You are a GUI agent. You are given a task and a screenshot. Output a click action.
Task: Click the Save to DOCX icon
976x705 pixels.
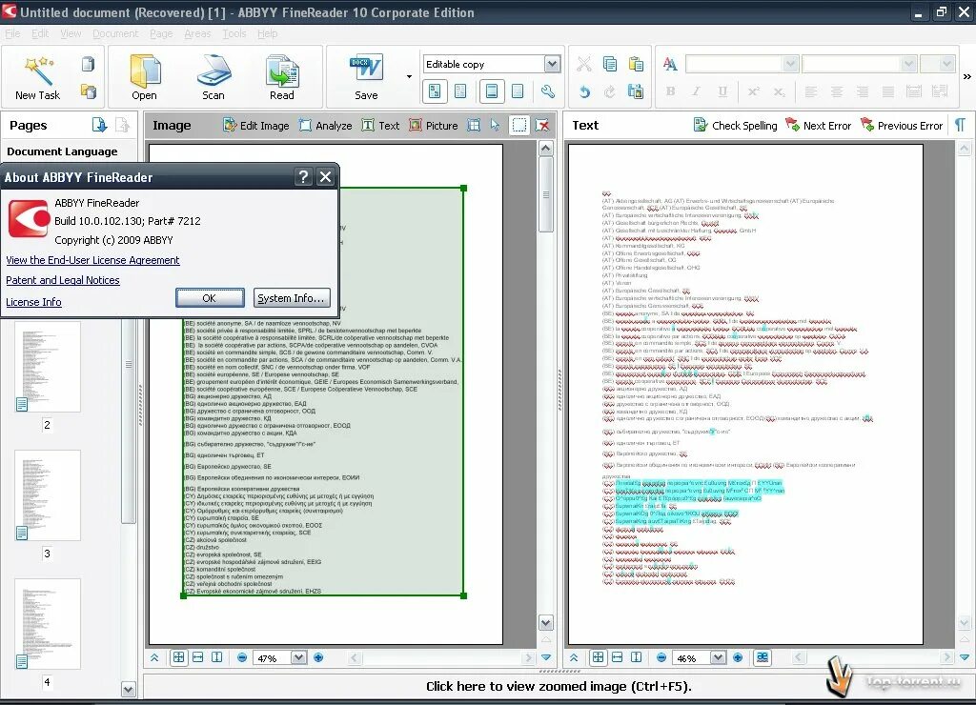click(366, 70)
